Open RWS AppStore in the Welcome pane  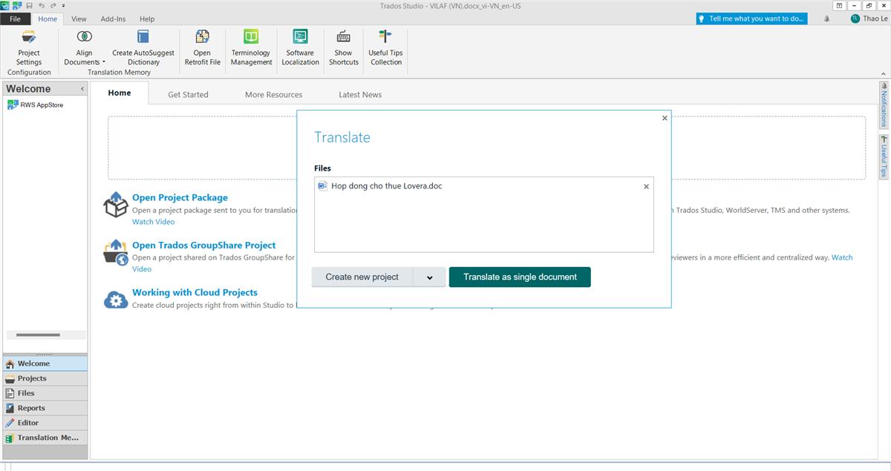(x=35, y=105)
